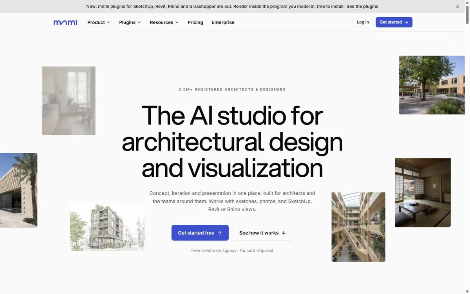
Task: Click the main headline AI studio text
Action: click(x=232, y=142)
